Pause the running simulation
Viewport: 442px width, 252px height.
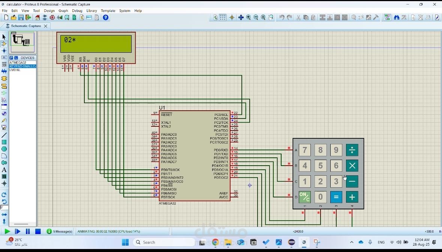click(28, 231)
